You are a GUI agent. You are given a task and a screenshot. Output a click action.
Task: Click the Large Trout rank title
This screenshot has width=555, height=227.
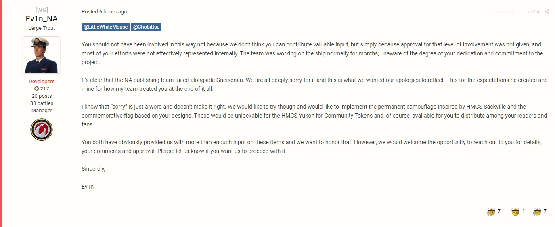(x=42, y=28)
